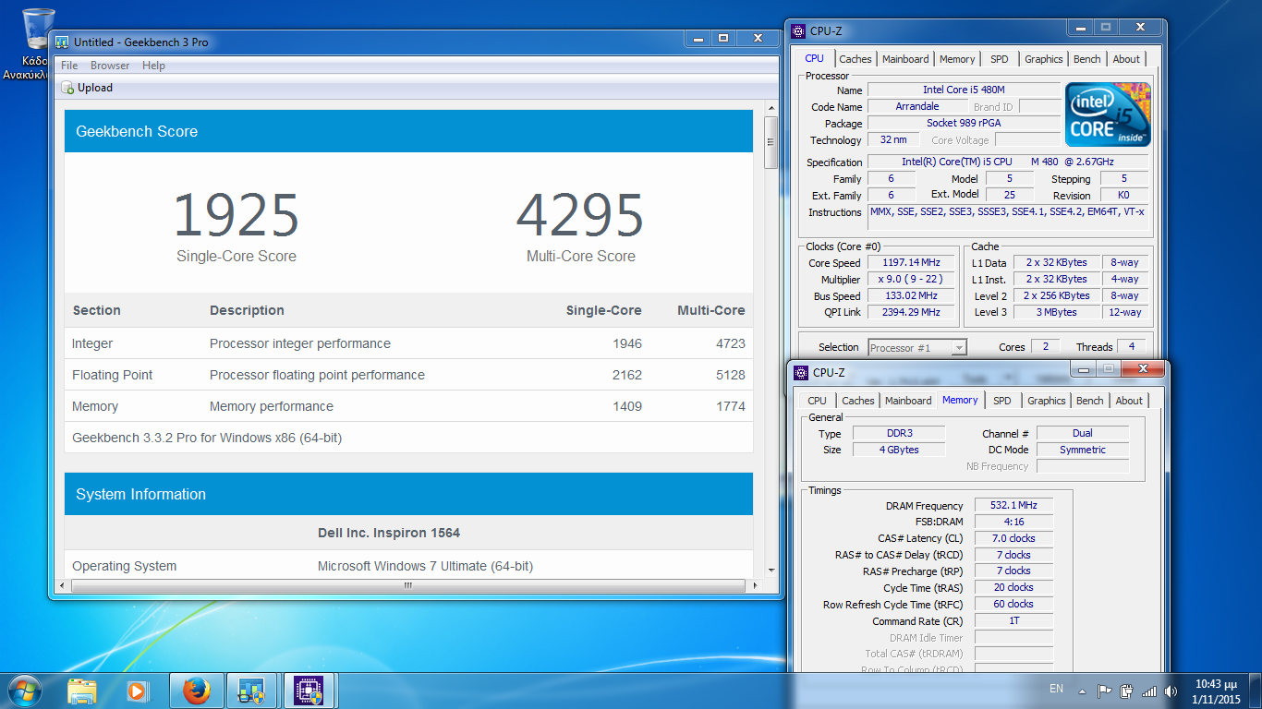Click the Name field Intel Core i5 480M
Image resolution: width=1262 pixels, height=709 pixels.
(x=964, y=90)
